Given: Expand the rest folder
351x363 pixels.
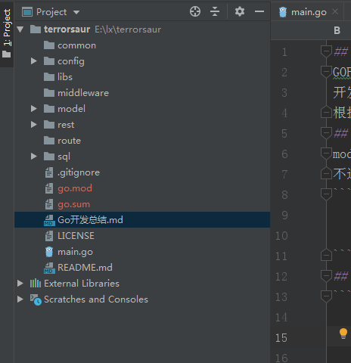Looking at the screenshot, I should point(34,125).
